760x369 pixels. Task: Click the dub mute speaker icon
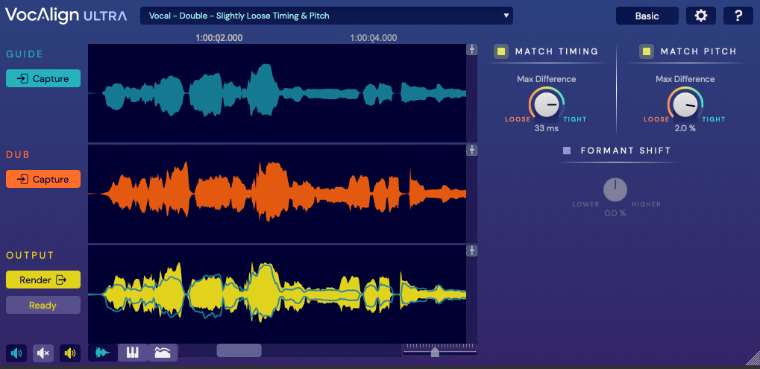click(x=43, y=353)
